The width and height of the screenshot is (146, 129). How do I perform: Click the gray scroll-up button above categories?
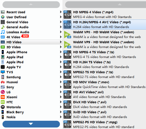(31, 4)
